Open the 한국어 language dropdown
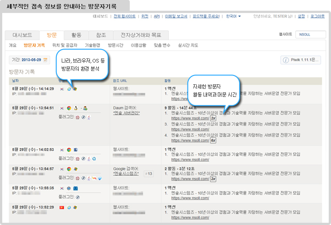 [x=233, y=17]
